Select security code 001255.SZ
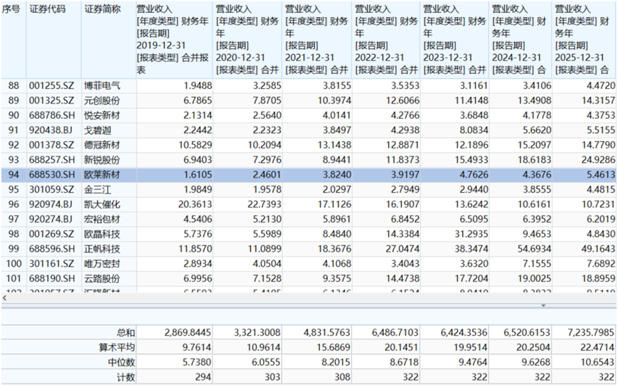Viewport: 618px width, 387px height. [x=51, y=85]
